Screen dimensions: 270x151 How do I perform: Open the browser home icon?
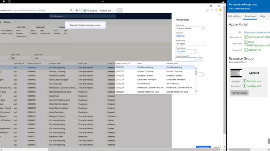point(207,10)
